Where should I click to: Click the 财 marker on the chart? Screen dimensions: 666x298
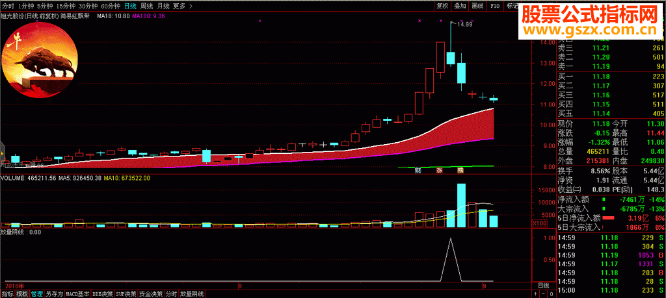click(418, 171)
